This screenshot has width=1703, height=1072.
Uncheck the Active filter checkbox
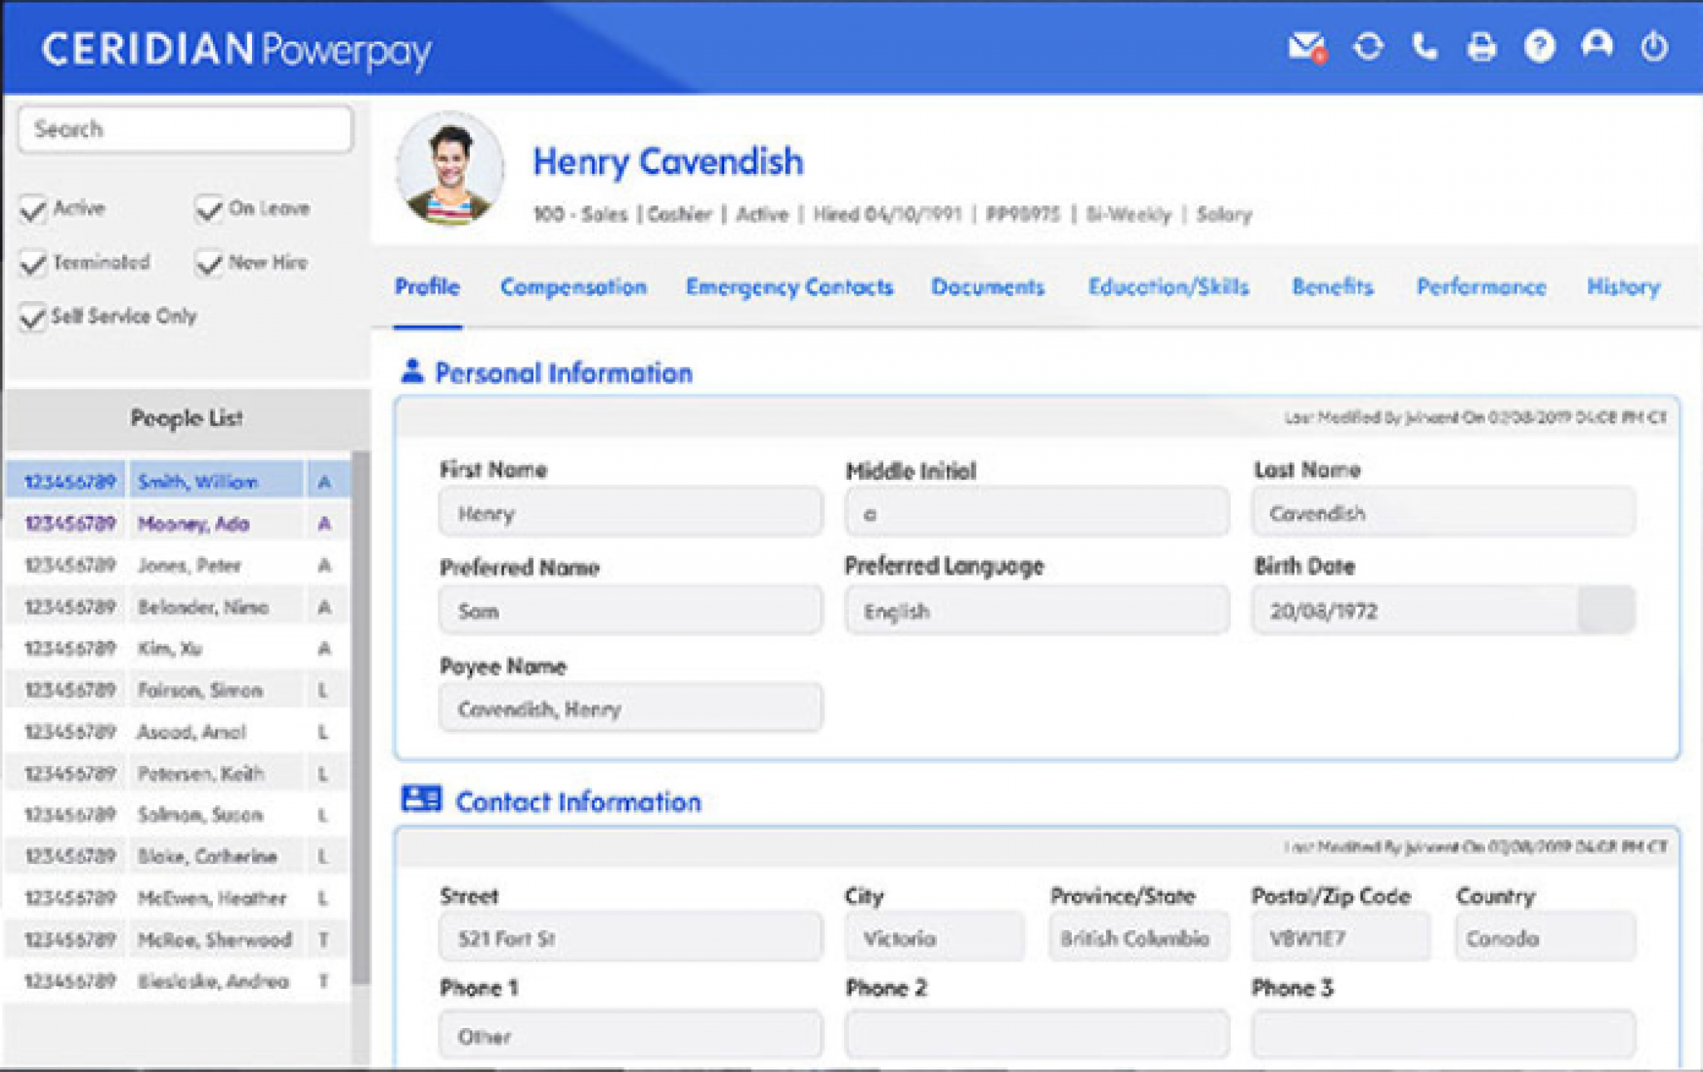(x=33, y=208)
